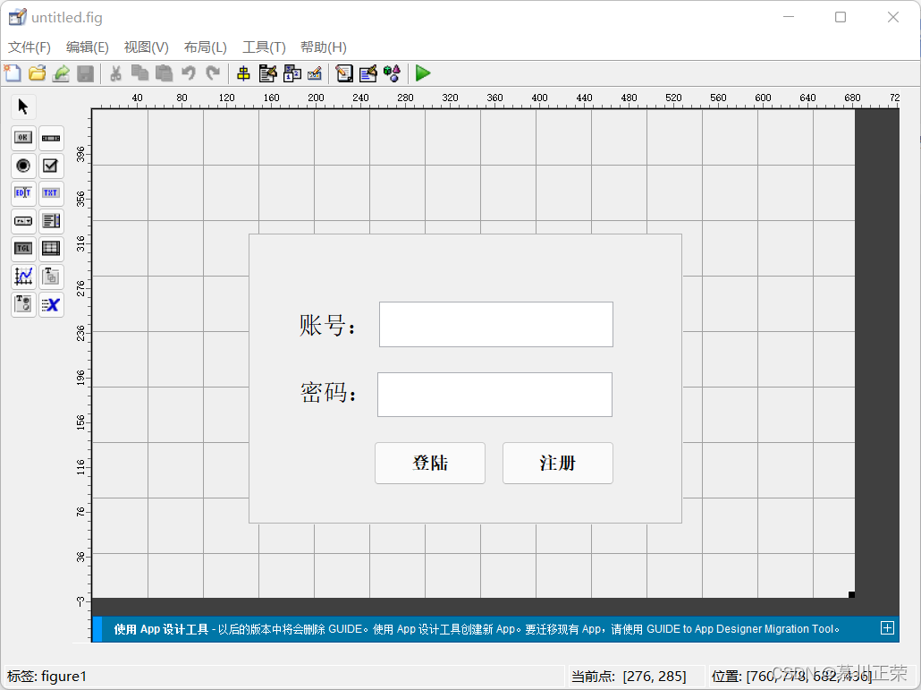Open the 视图(V) menu
Screen dimensions: 921x690
[147, 47]
